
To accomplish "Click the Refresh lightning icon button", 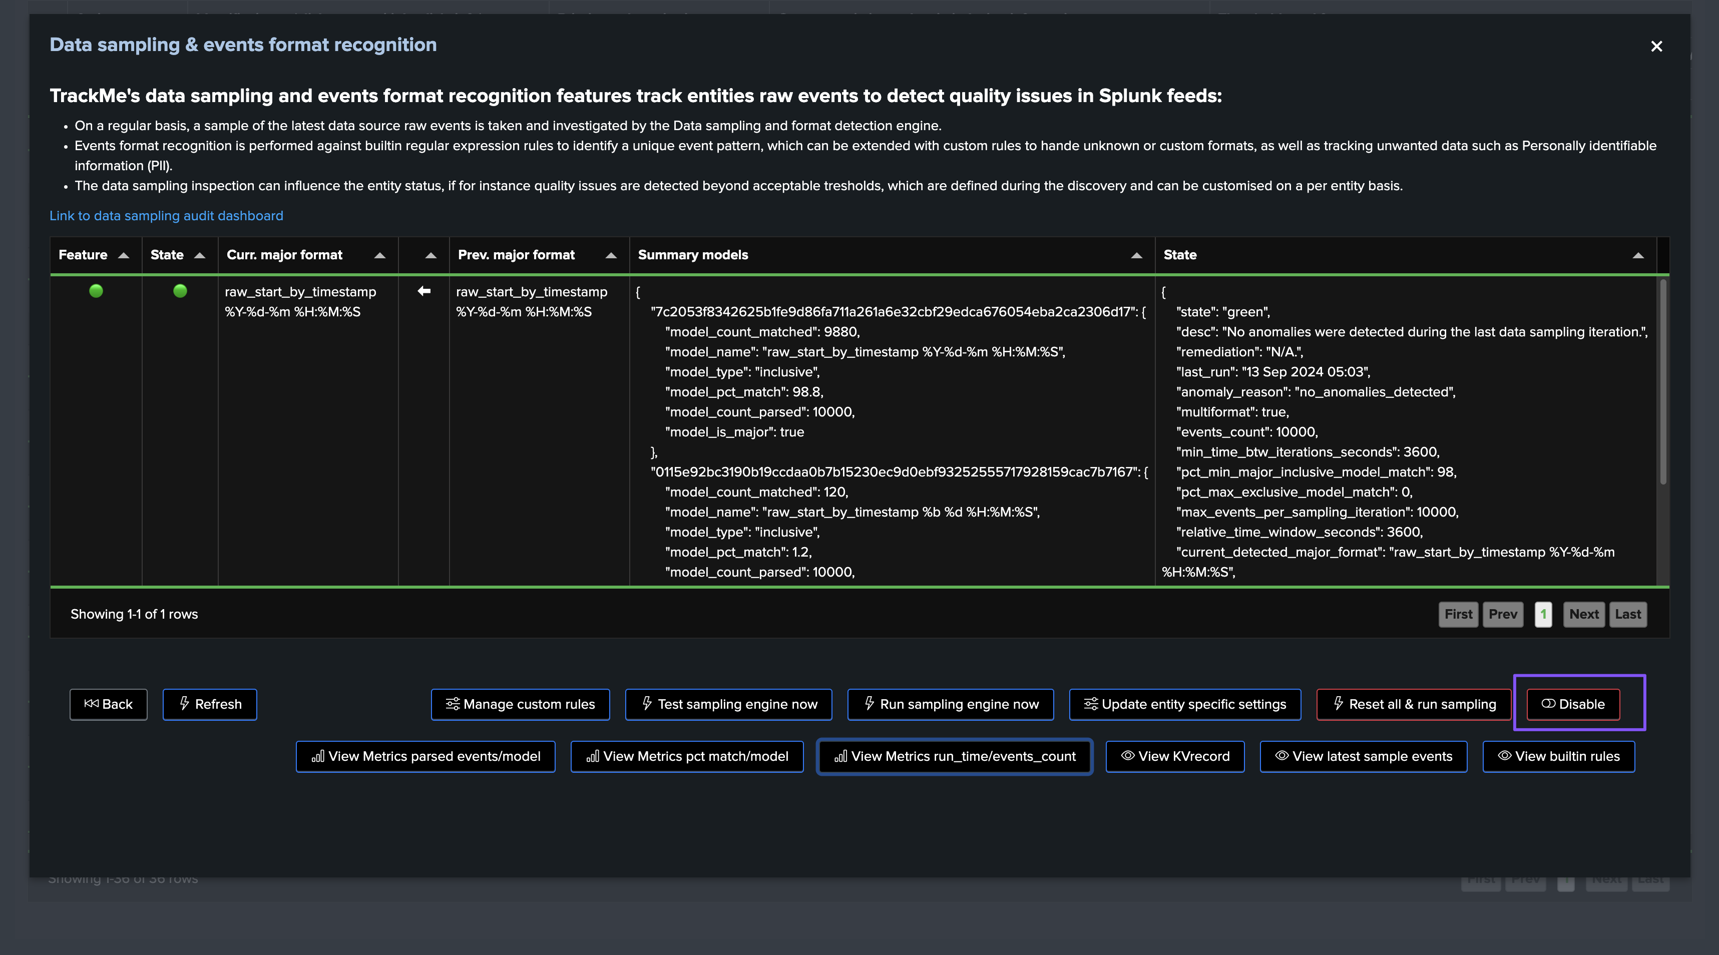I will tap(210, 704).
